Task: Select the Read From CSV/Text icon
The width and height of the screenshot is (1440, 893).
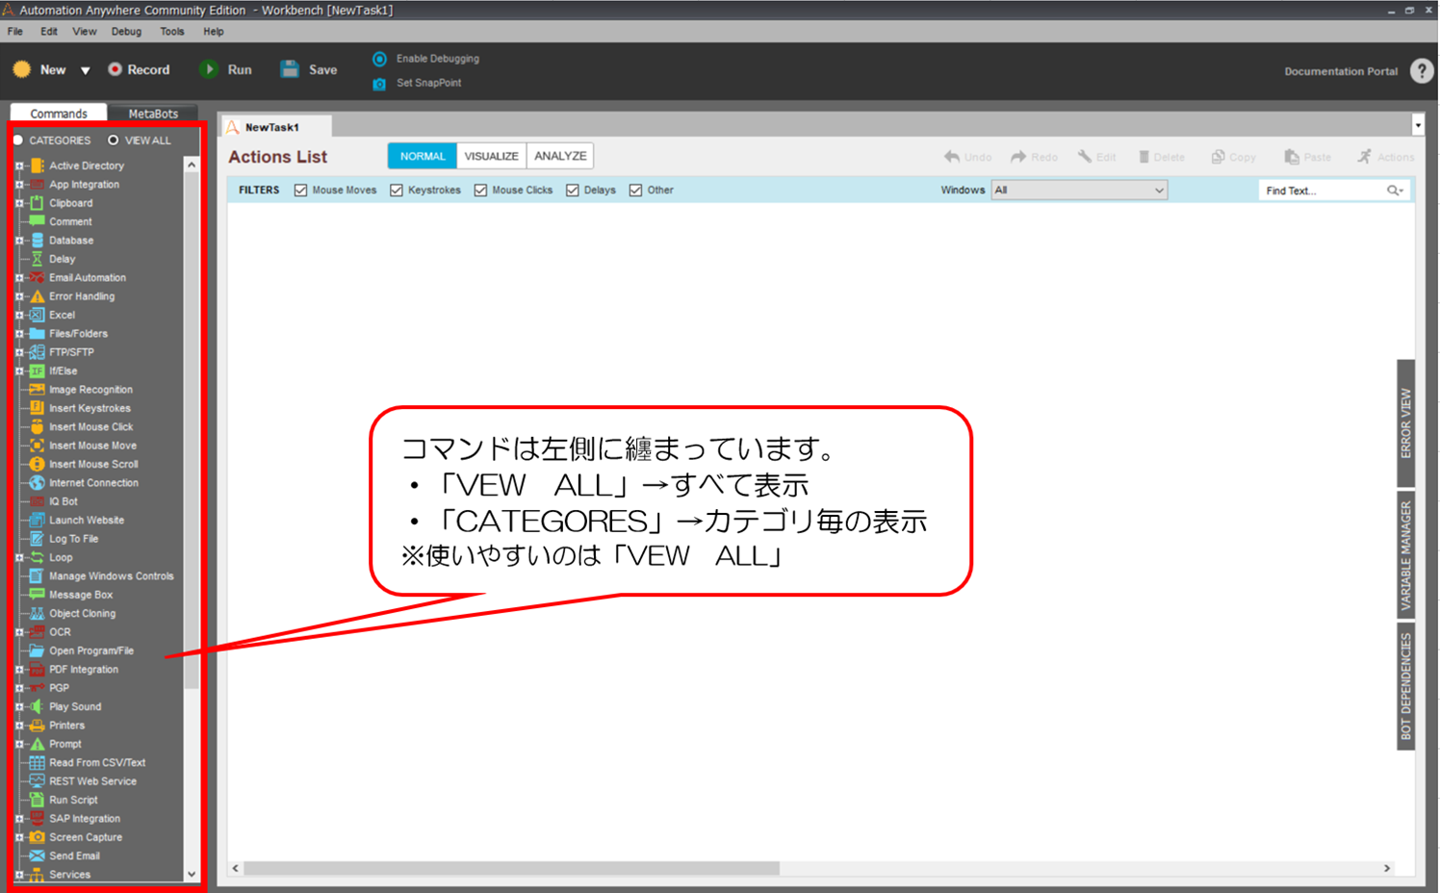Action: pyautogui.click(x=37, y=763)
